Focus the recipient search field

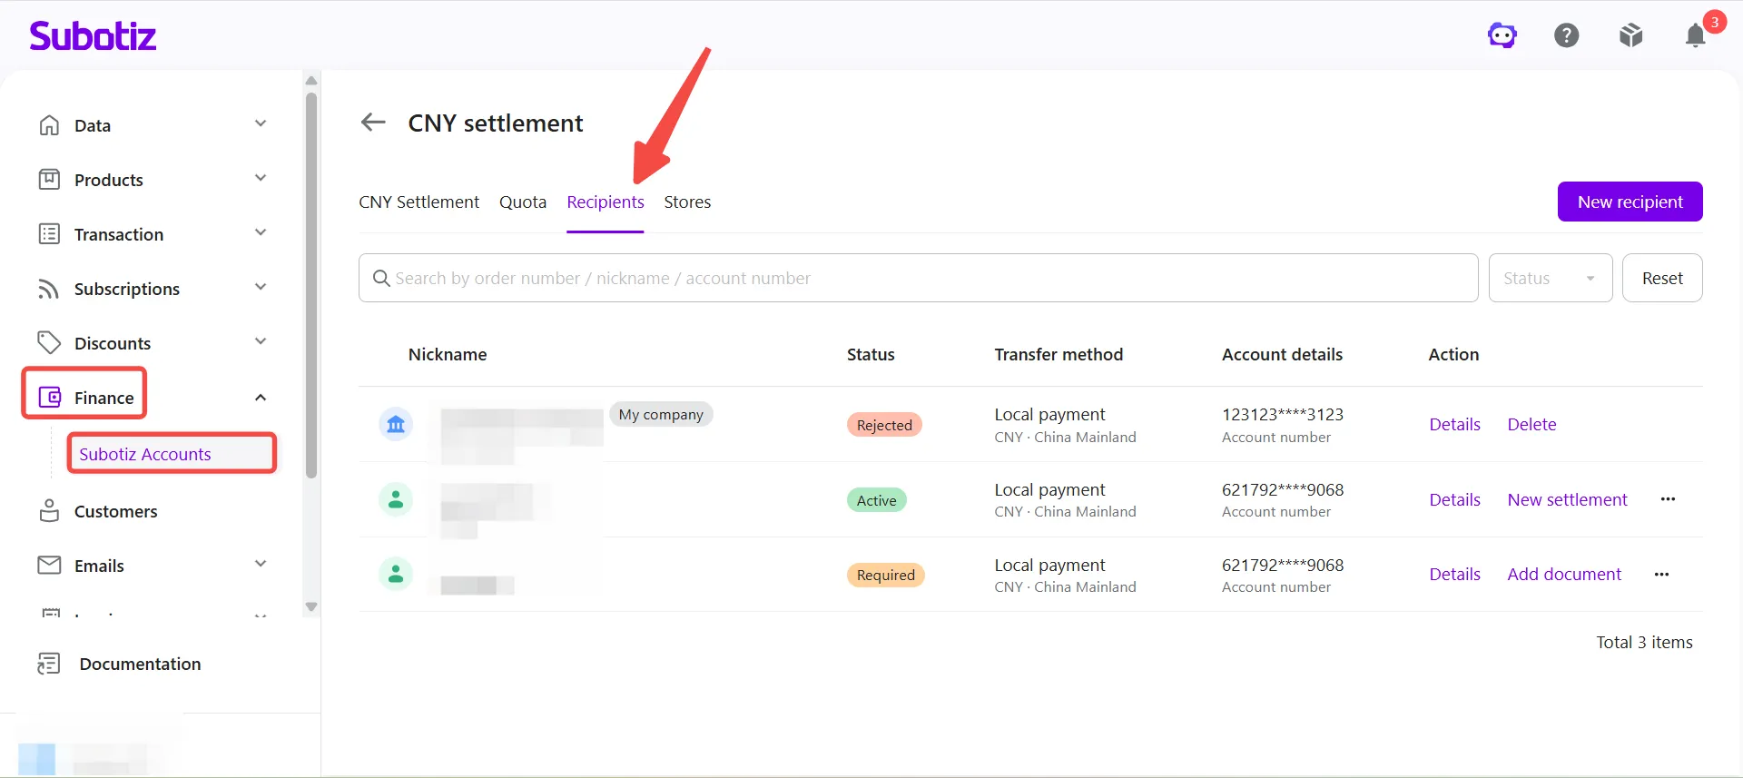(x=918, y=278)
